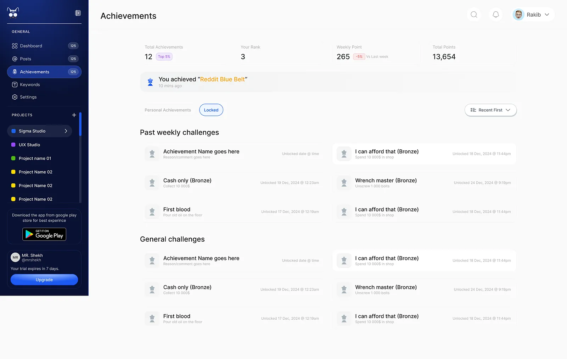Click blue color square of Sigma Studio
Screen dimensions: 567x359
(x=13, y=131)
